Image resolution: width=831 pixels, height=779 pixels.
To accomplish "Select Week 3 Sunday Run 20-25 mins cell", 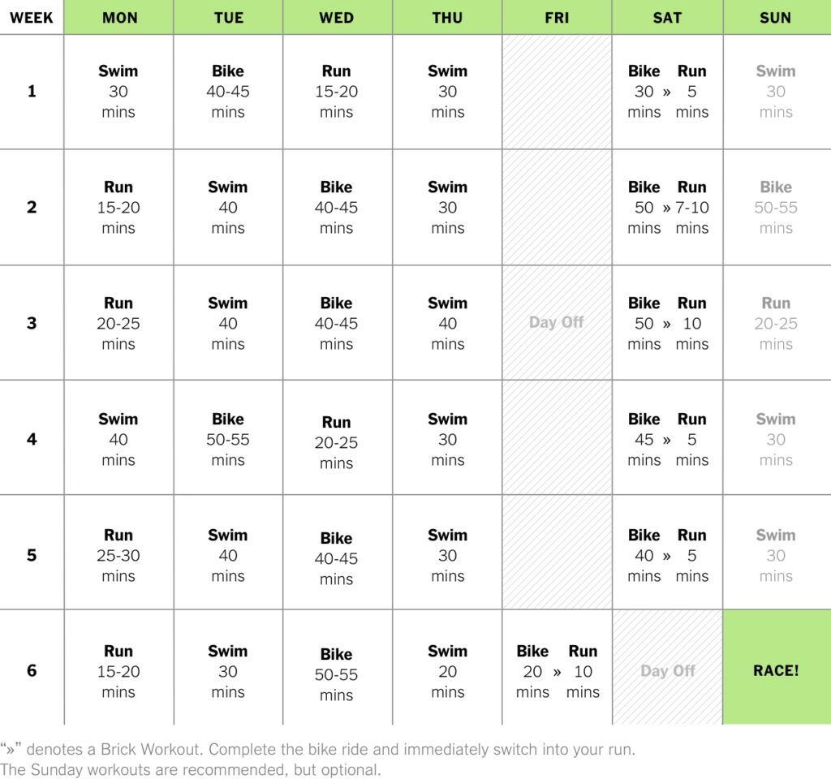I will (776, 323).
